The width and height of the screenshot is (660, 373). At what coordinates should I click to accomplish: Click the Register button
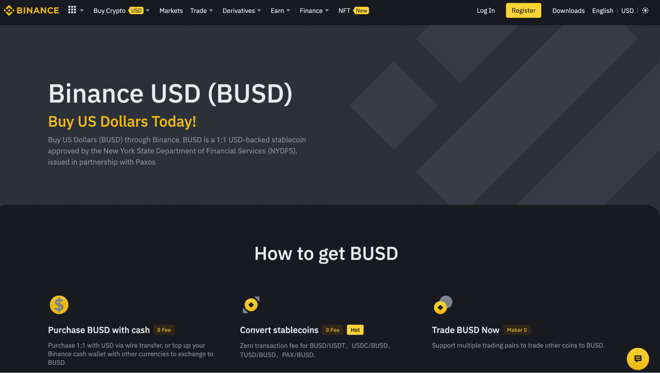coord(523,11)
